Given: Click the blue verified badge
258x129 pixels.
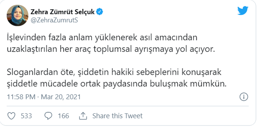Looking at the screenshot, I should coord(100,12).
